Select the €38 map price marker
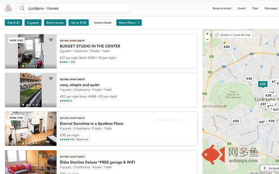The height and width of the screenshot is (174, 279). tap(268, 96)
